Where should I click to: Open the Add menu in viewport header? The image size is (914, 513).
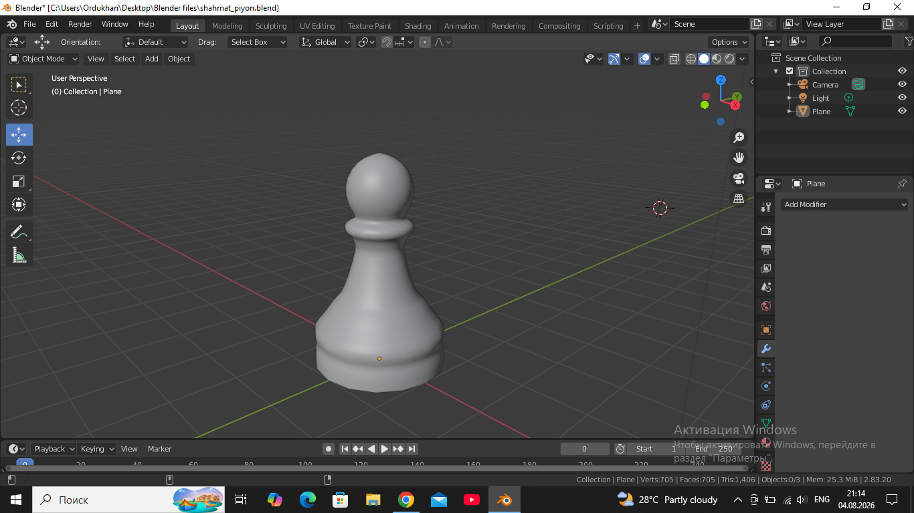(152, 59)
